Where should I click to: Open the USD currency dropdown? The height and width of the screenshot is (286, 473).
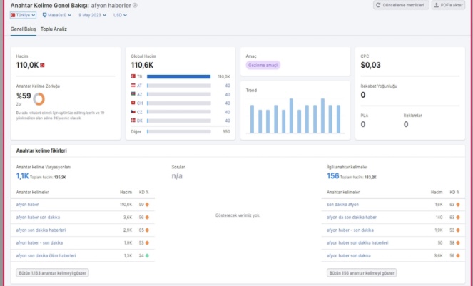[120, 15]
